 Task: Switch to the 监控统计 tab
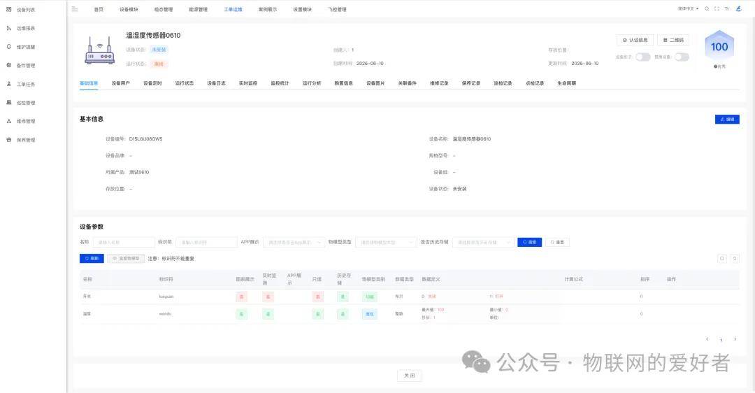tap(280, 83)
